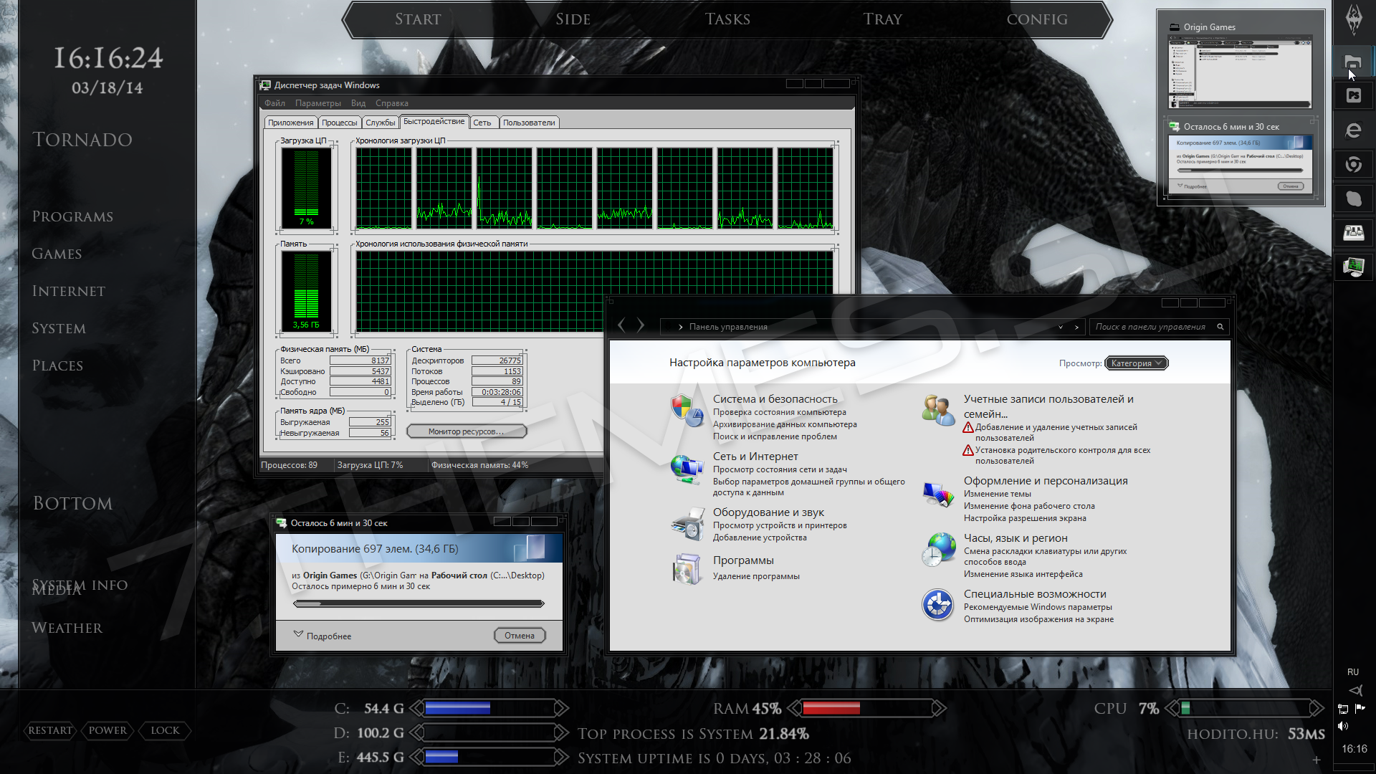Click the Programs category icon
Screen dimensions: 1376x774
tap(687, 569)
